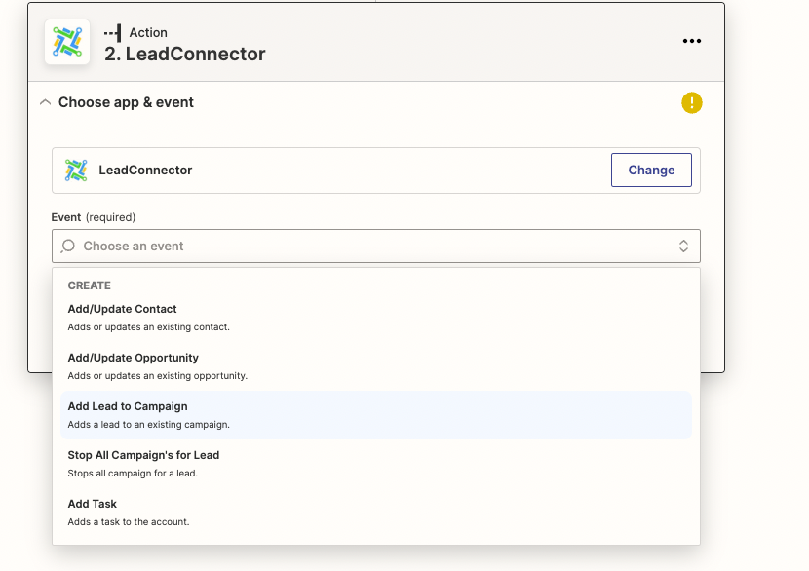Click the Event (required) label
Image resolution: width=809 pixels, height=571 pixels.
94,217
